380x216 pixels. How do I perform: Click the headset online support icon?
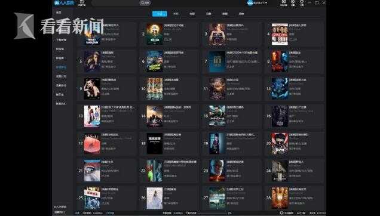pyautogui.click(x=281, y=213)
